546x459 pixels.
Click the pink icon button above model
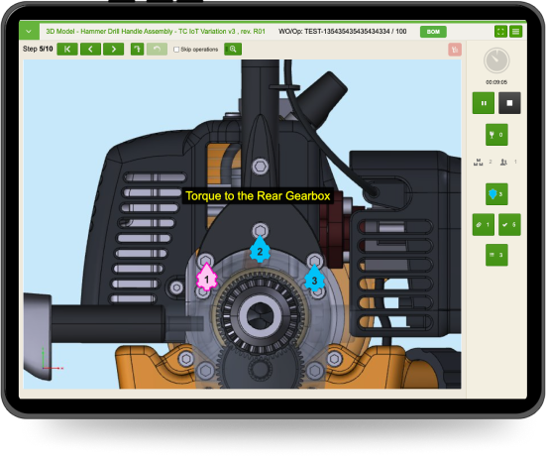[x=455, y=50]
